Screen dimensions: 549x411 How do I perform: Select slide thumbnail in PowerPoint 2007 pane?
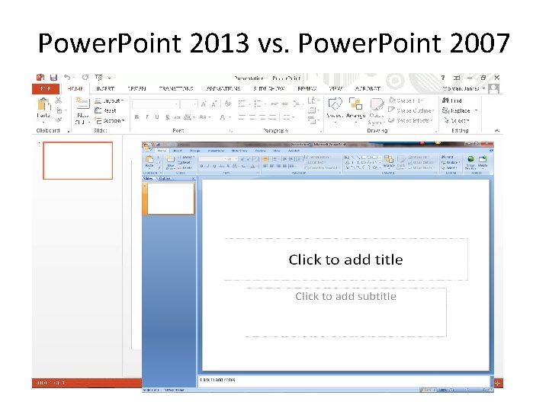click(x=171, y=198)
